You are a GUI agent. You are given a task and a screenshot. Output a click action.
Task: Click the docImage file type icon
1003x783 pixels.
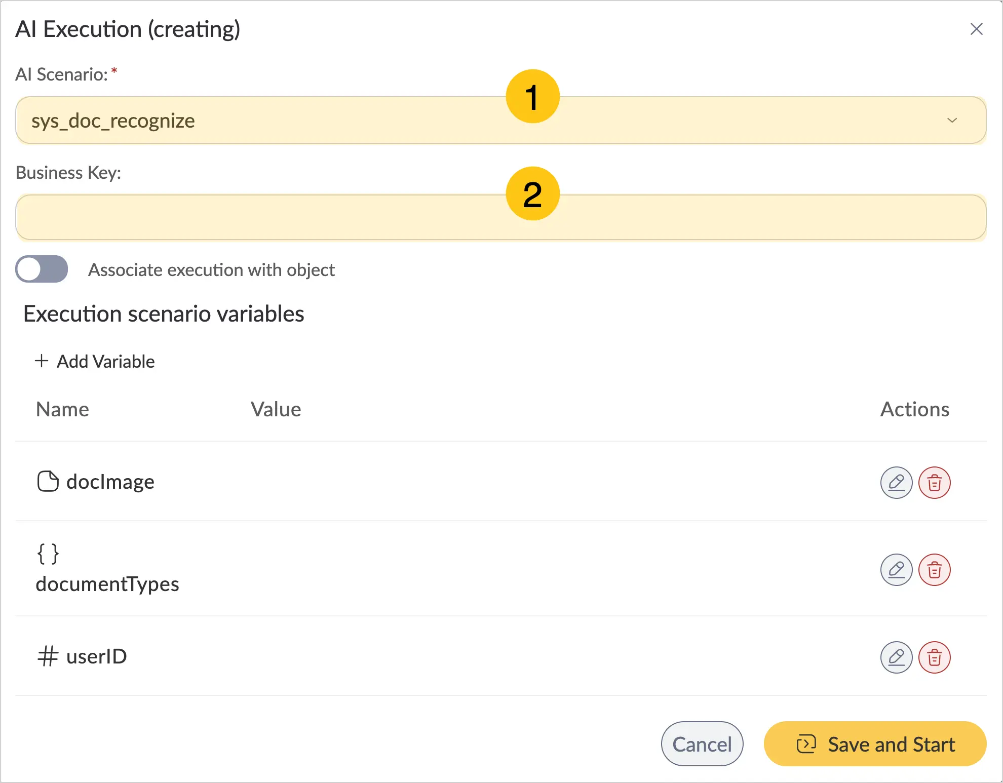(48, 481)
